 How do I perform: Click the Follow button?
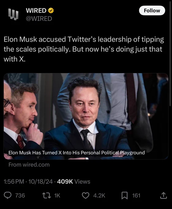coord(152,10)
